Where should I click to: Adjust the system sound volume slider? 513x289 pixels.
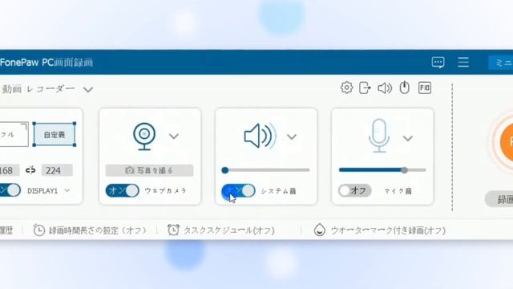[265, 170]
